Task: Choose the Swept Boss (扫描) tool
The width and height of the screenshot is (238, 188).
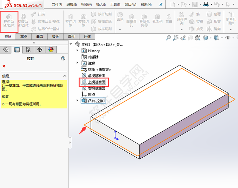Action: [38, 14]
